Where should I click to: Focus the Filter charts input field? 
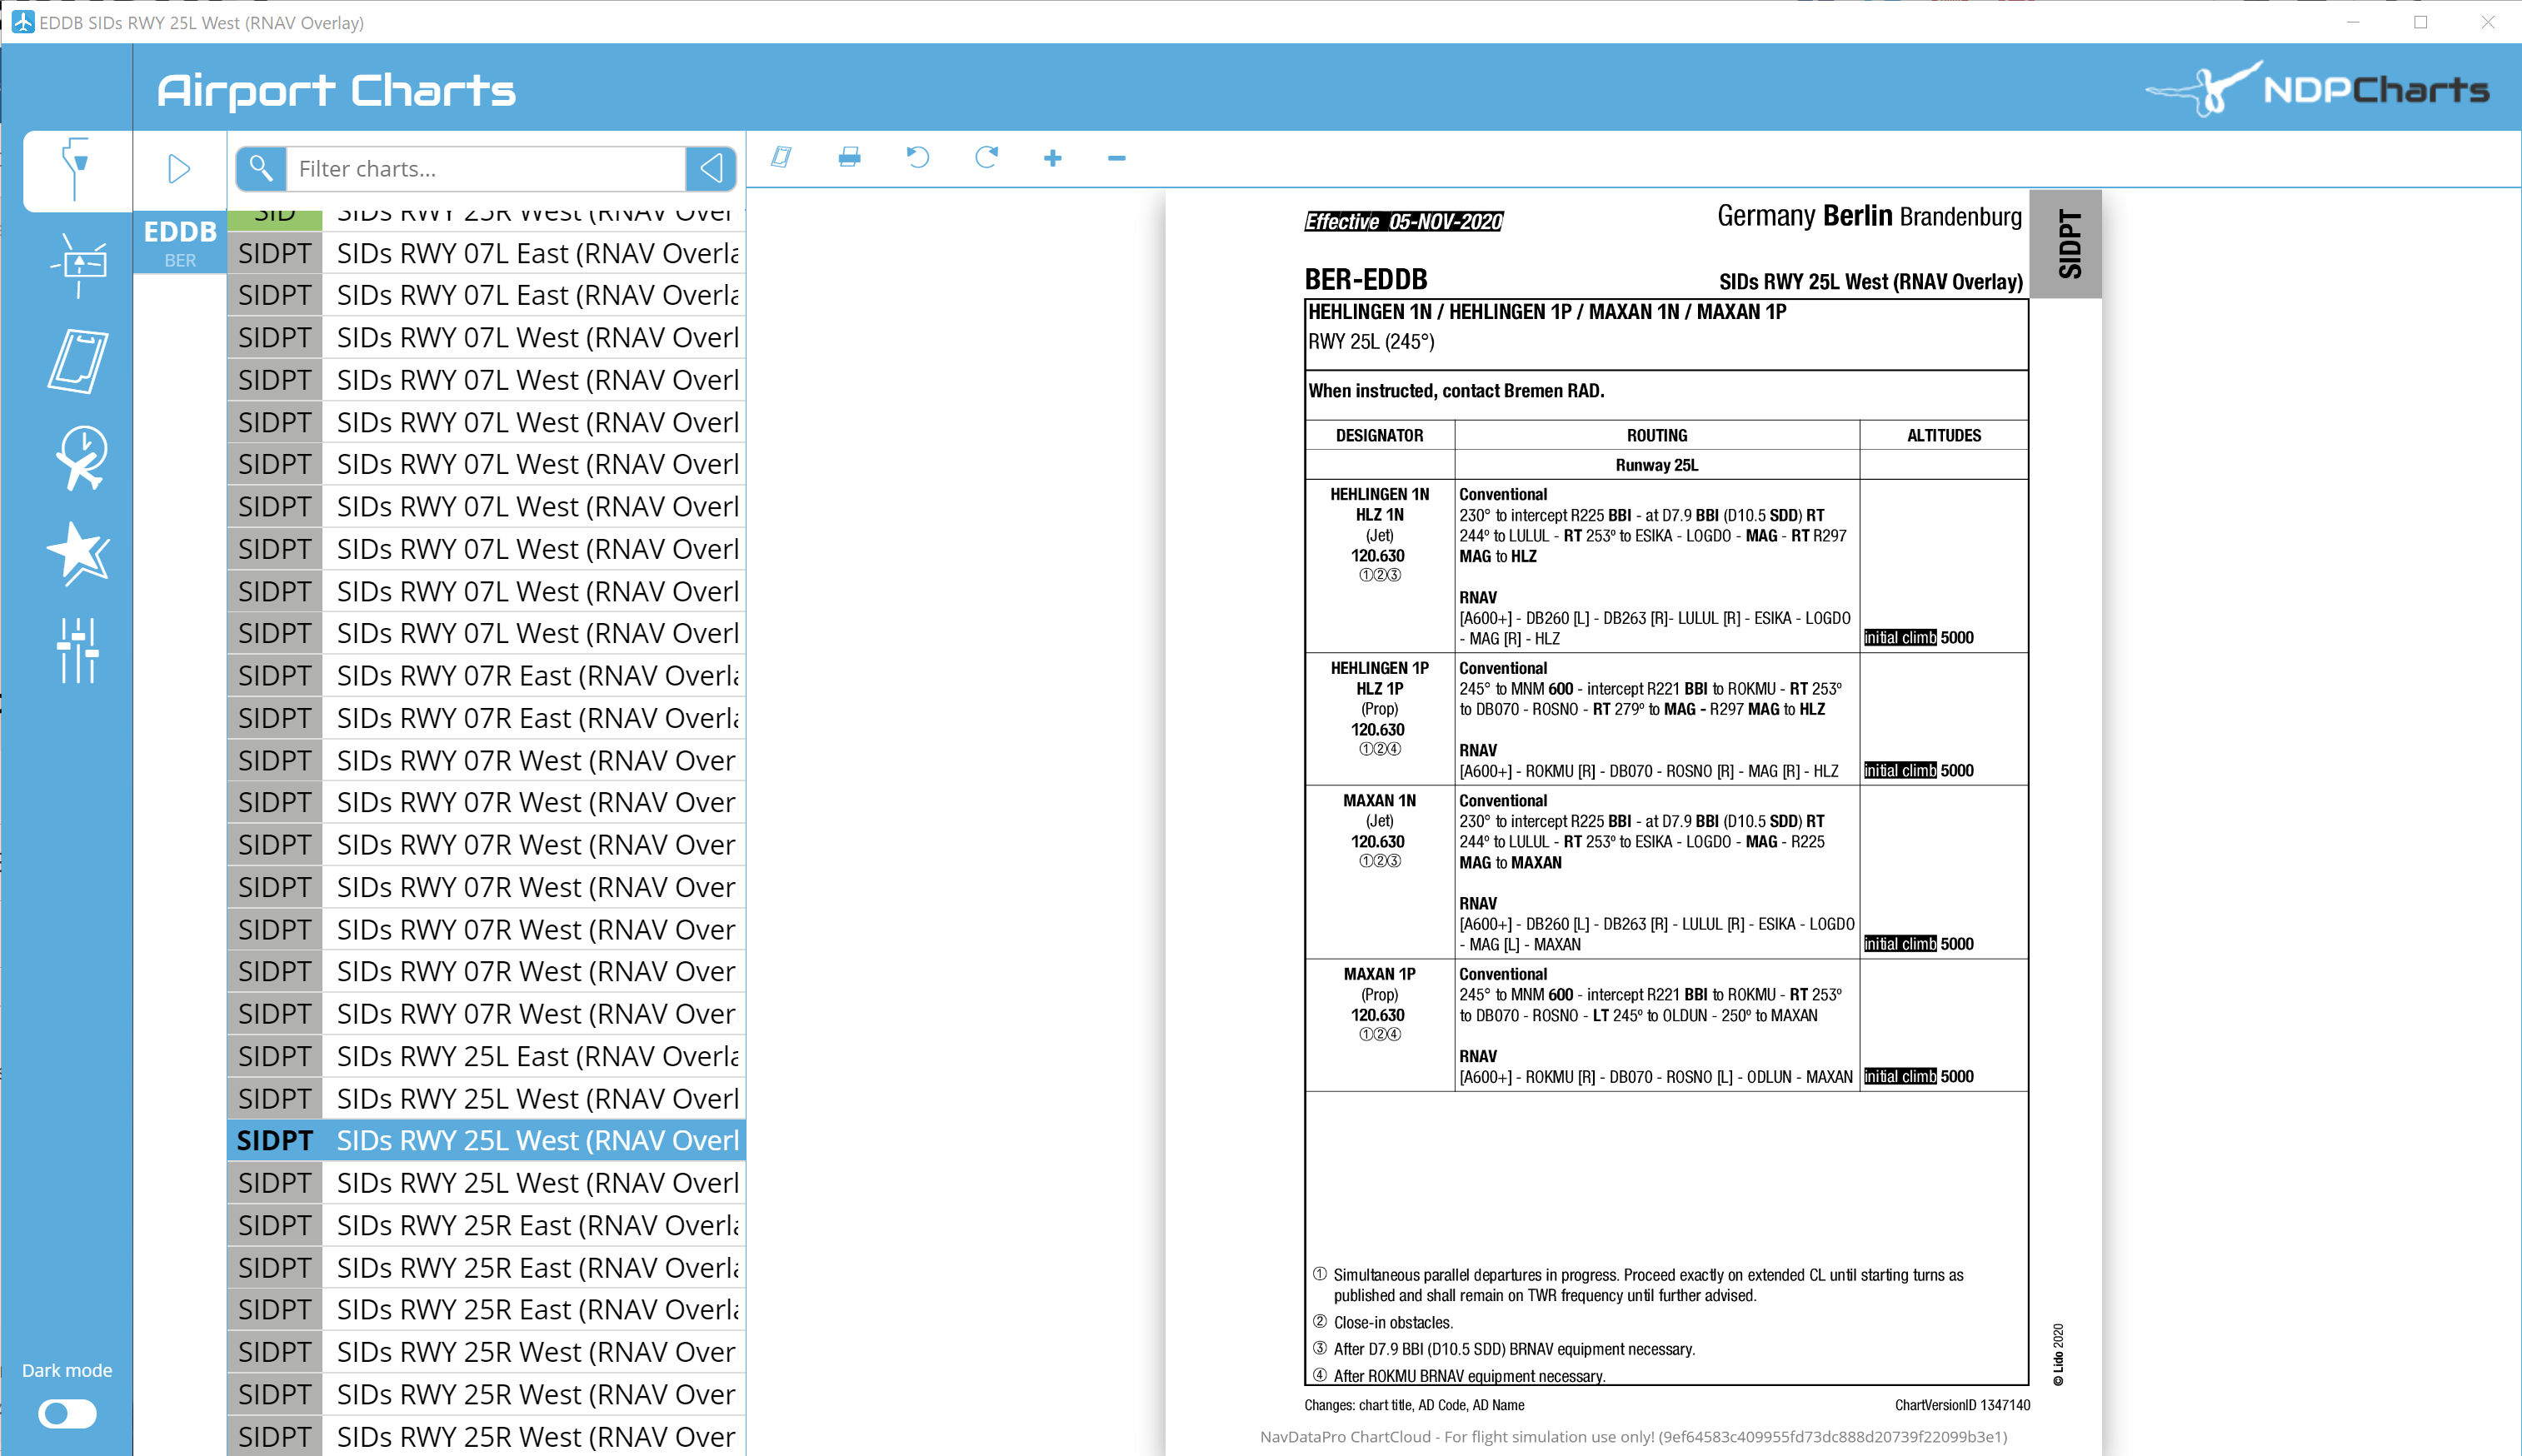click(x=486, y=168)
